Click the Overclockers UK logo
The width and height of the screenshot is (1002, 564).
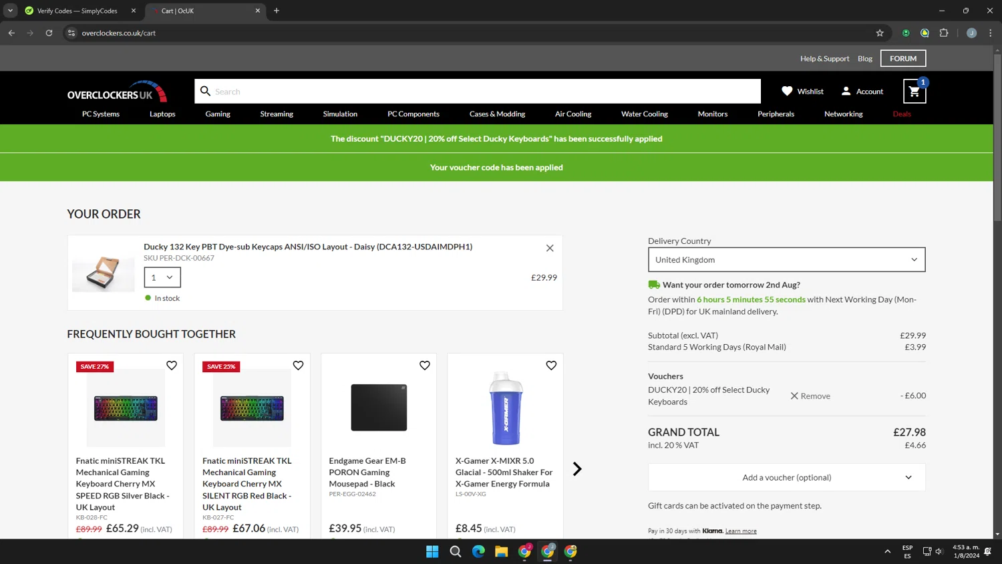click(x=117, y=92)
